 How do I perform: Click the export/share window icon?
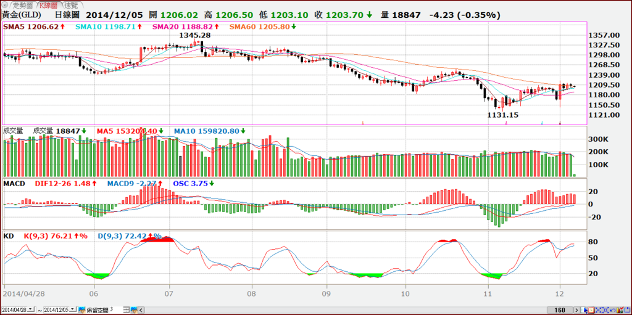point(627,310)
